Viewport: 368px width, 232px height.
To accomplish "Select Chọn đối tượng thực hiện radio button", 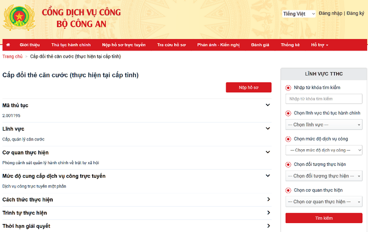I will (x=288, y=165).
